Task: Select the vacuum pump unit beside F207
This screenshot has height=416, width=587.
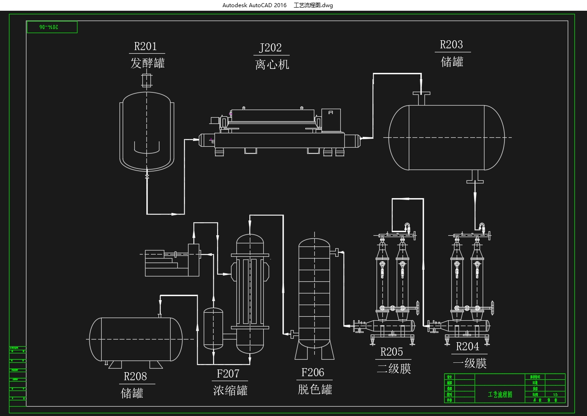Action: 172,260
